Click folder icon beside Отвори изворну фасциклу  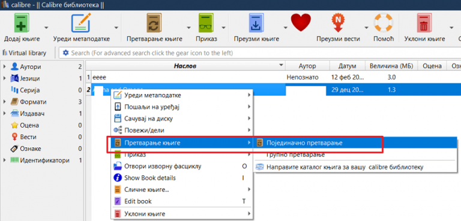(x=117, y=166)
